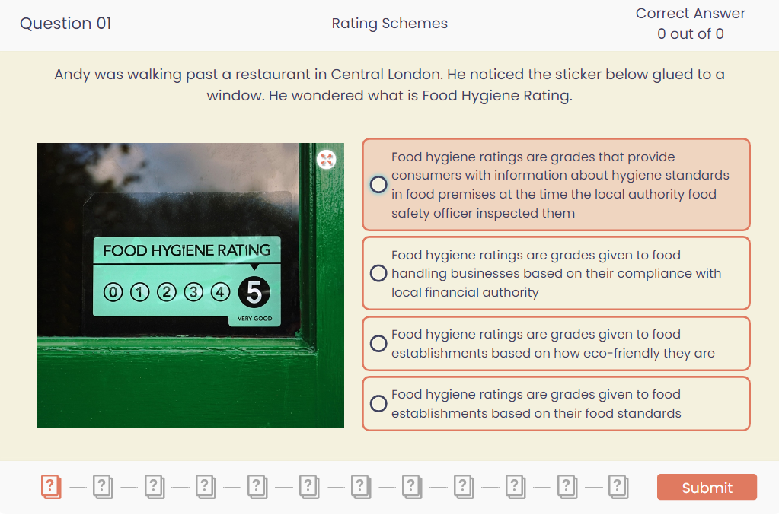Viewport: 779px width, 515px height.
Task: Go to the eleventh question card icon
Action: point(567,487)
